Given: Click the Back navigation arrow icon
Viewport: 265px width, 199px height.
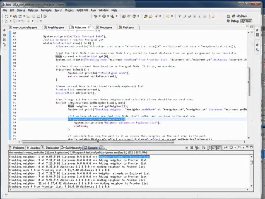Looking at the screenshot, I should point(28,21).
